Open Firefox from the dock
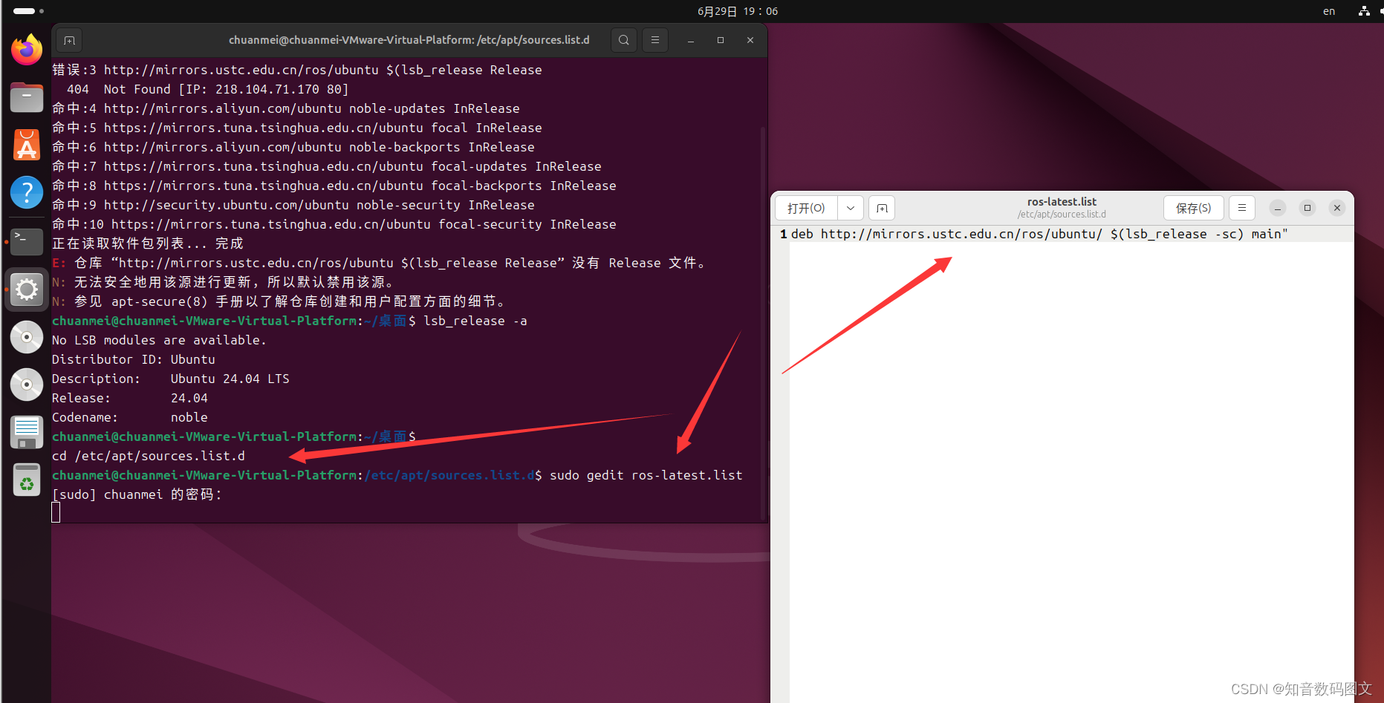Screen dimensions: 1384x703 [x=26, y=49]
